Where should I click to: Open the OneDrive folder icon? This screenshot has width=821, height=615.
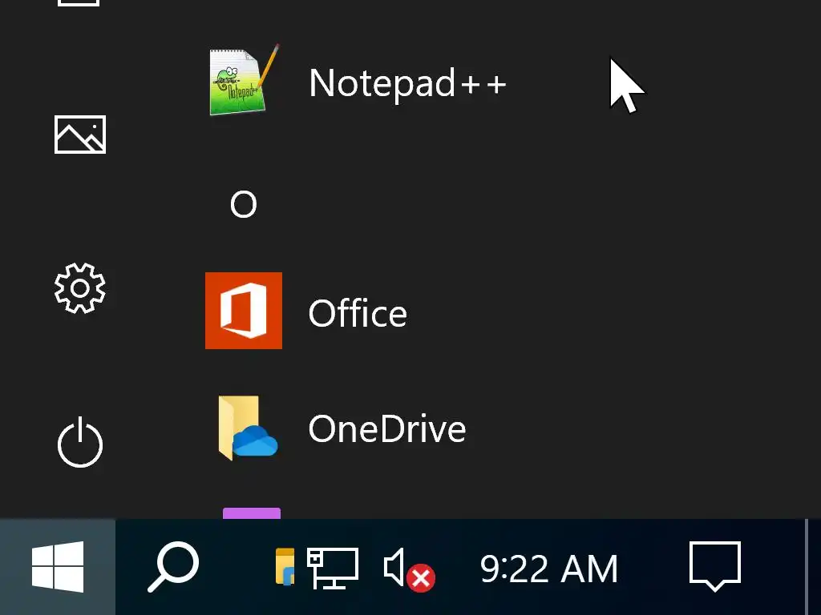tap(247, 428)
